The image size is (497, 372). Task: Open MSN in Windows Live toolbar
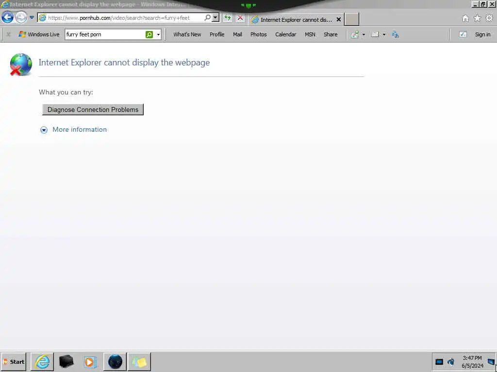coord(310,34)
